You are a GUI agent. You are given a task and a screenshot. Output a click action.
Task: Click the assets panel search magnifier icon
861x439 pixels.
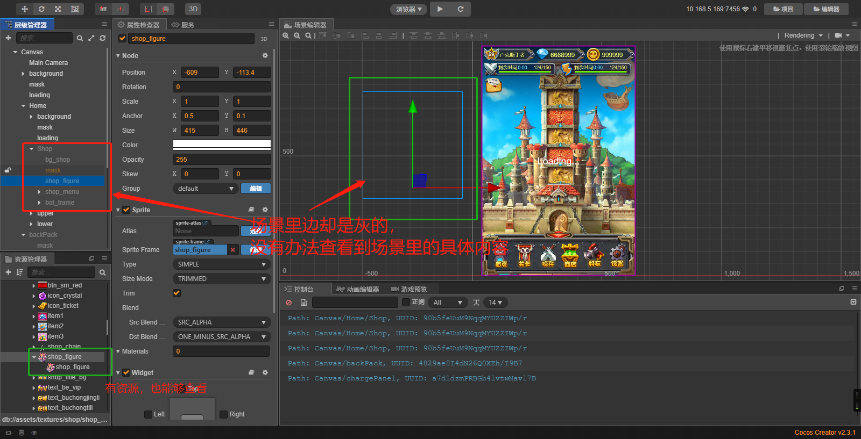tap(102, 272)
